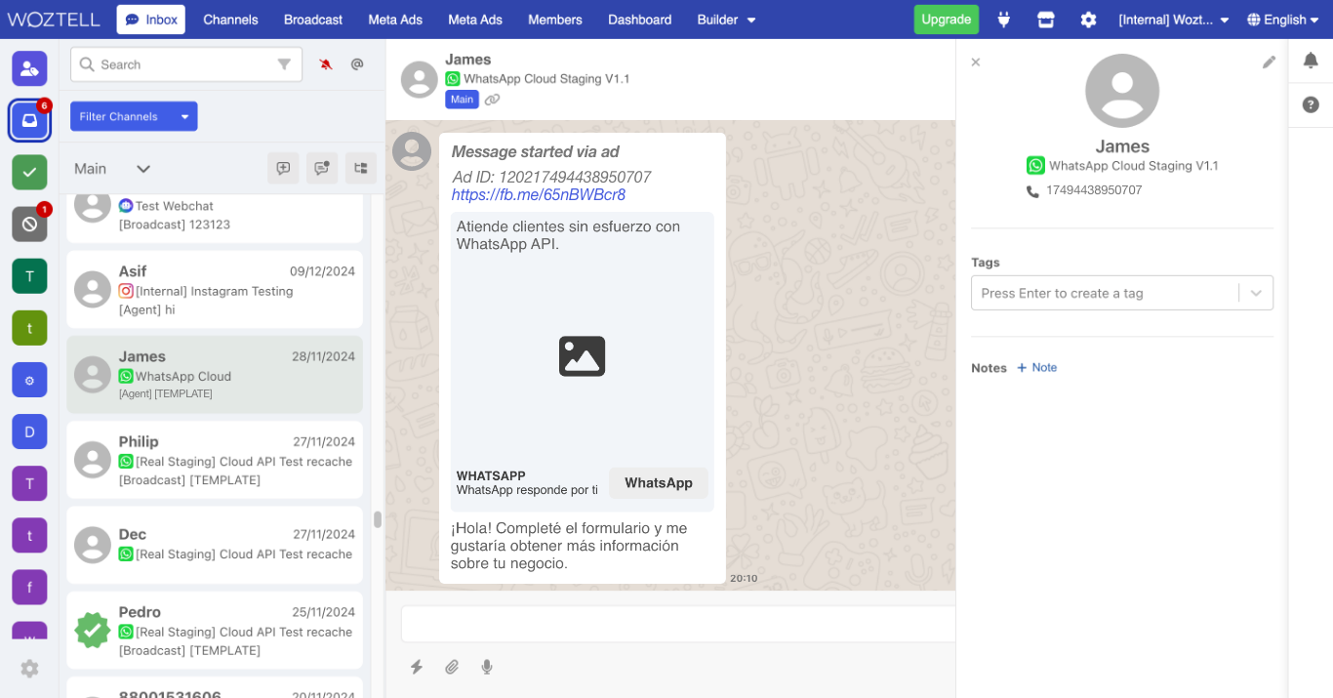Image resolution: width=1333 pixels, height=698 pixels.
Task: Switch to the Inbox tab
Action: pos(151,20)
